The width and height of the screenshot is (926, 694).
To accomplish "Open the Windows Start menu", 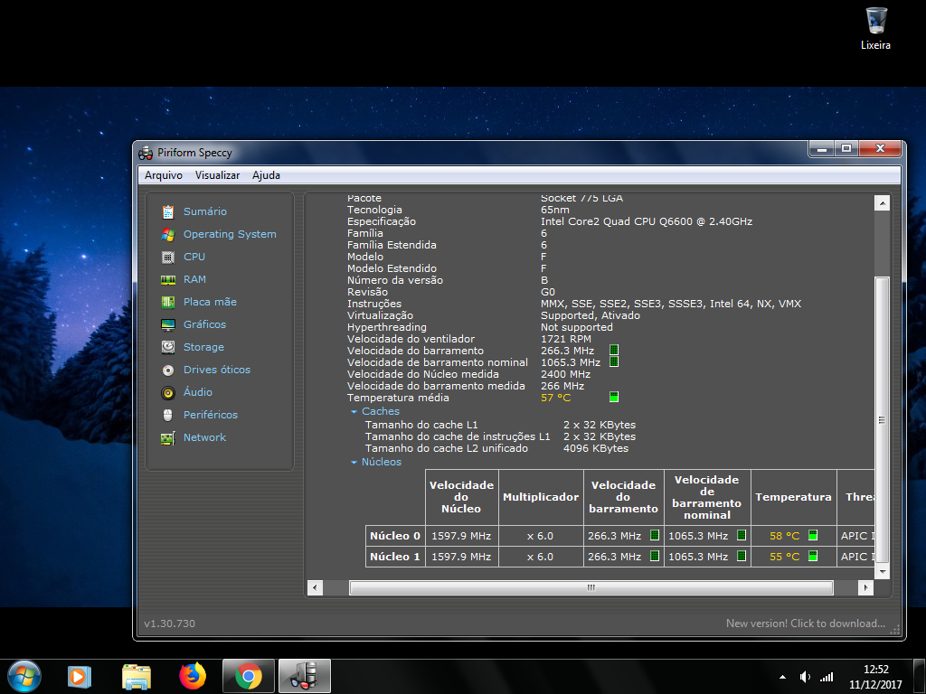I will click(24, 676).
